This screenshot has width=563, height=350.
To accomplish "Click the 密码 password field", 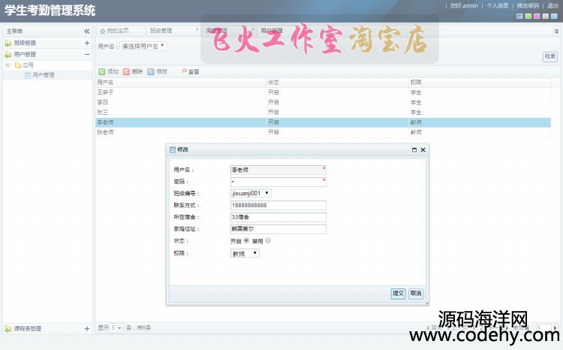I will (278, 182).
